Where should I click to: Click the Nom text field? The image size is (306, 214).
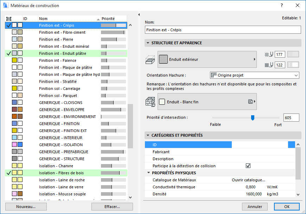pos(223,30)
